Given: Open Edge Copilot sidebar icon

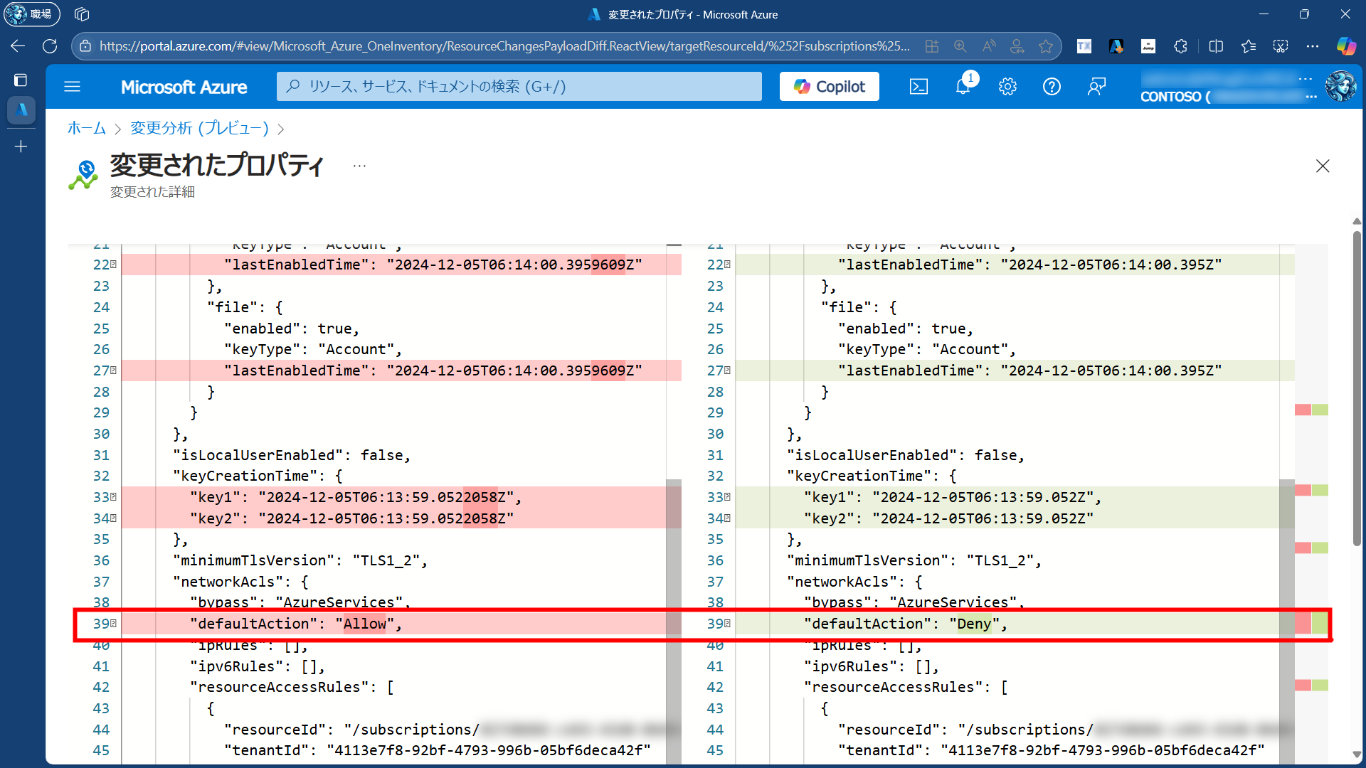Looking at the screenshot, I should (1346, 46).
